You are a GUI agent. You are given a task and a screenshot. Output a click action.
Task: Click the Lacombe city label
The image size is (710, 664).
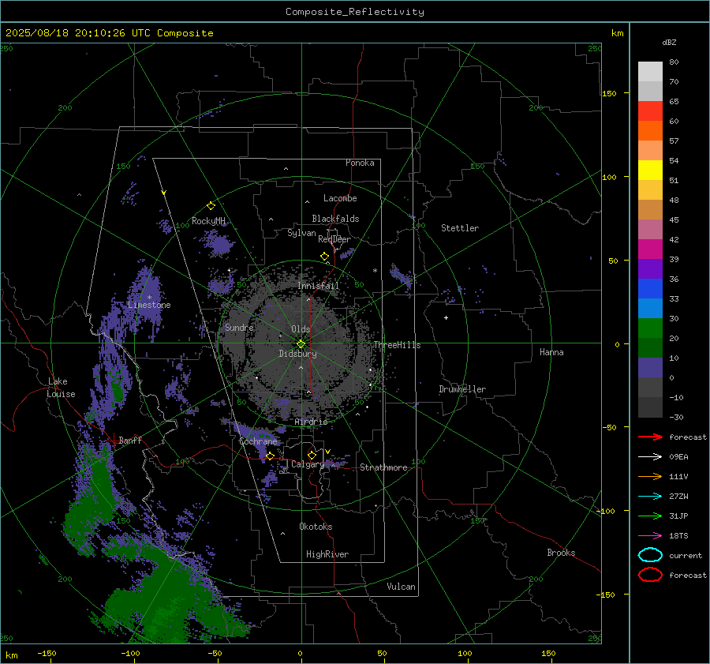coord(340,198)
